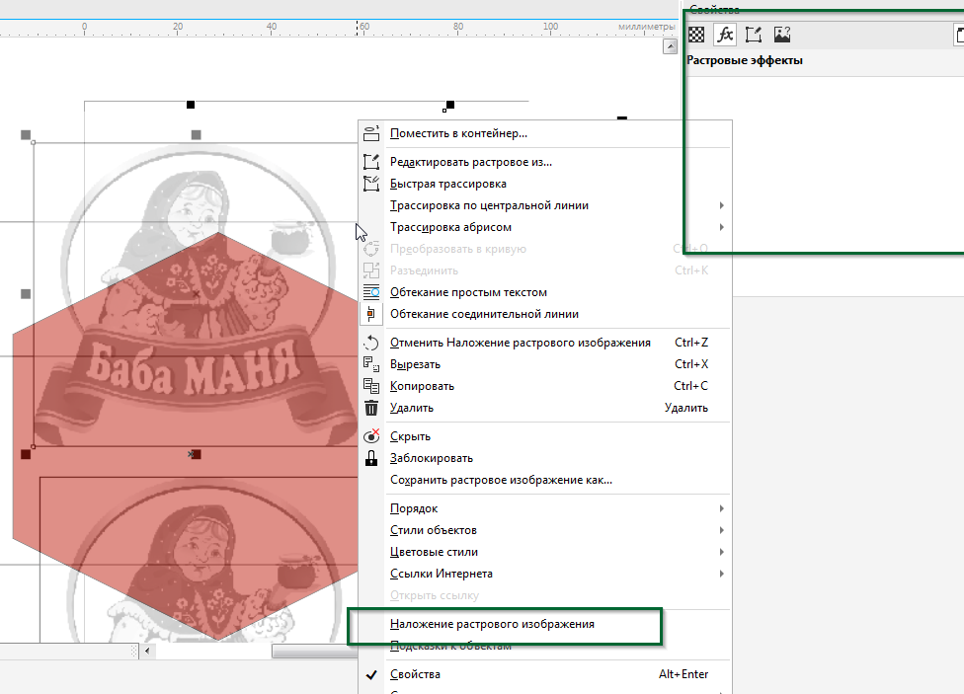
Task: Open the transparency checkerboard tab in properties
Action: (x=696, y=35)
